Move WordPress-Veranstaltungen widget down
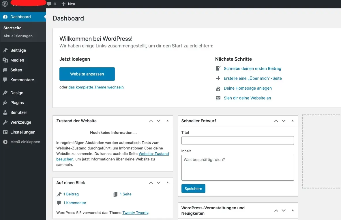Image resolution: width=341 pixels, height=220 pixels. 284,211
